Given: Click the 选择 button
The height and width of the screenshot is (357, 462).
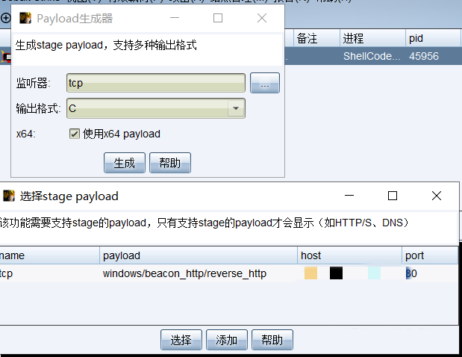Looking at the screenshot, I should pos(181,340).
